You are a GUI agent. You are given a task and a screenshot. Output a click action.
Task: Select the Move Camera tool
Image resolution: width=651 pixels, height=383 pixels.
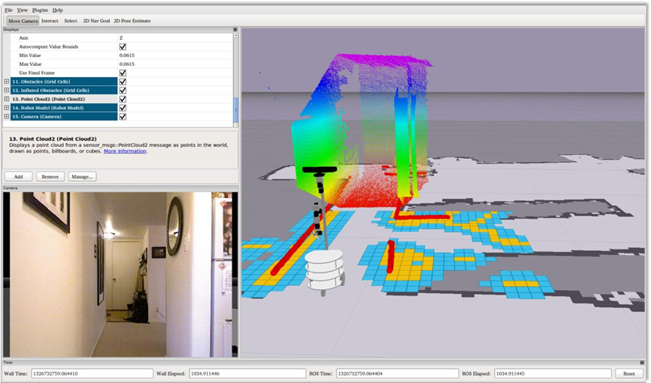click(23, 21)
